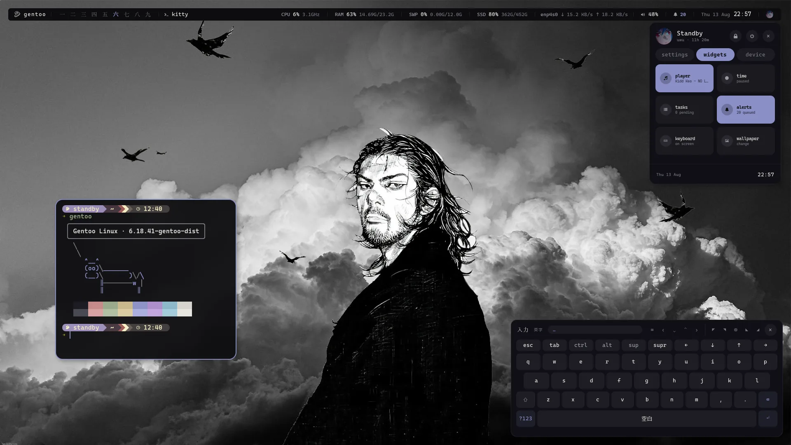791x445 pixels.
Task: Select the widgets tab
Action: 715,55
